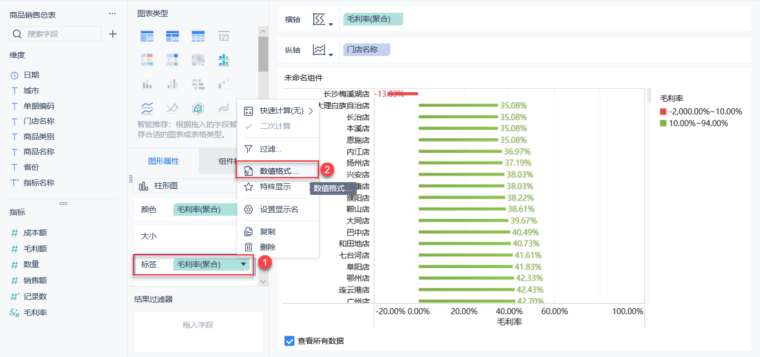Image resolution: width=760 pixels, height=357 pixels.
Task: Select the 数量 measure field
Action: 31,264
